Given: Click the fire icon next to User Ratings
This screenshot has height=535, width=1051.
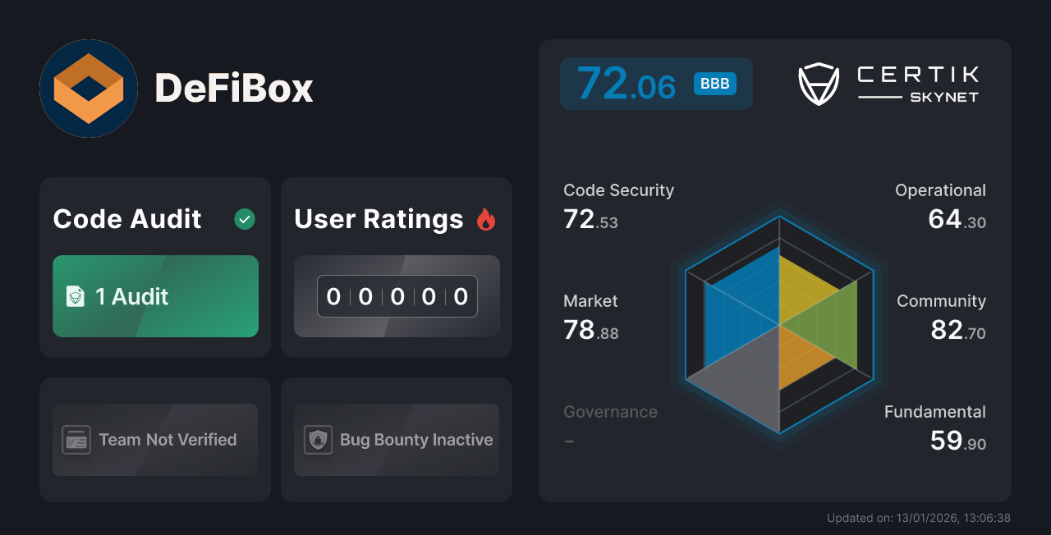Looking at the screenshot, I should (486, 218).
